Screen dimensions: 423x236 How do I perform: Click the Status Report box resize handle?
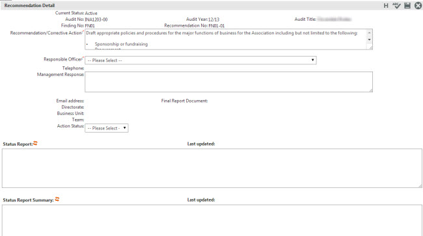pyautogui.click(x=420, y=186)
